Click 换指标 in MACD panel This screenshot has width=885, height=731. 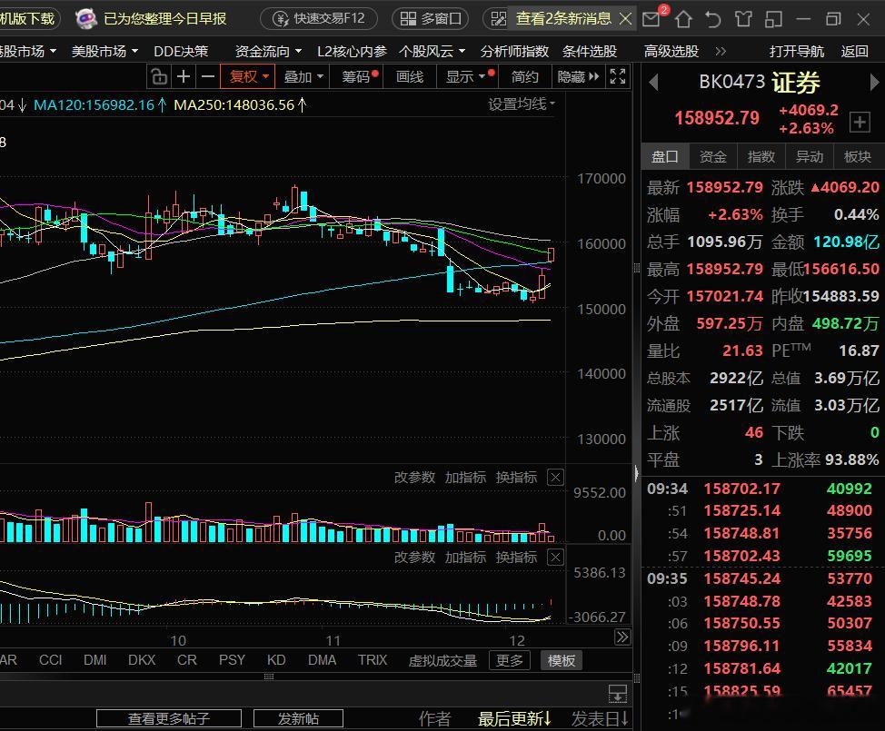click(x=516, y=558)
